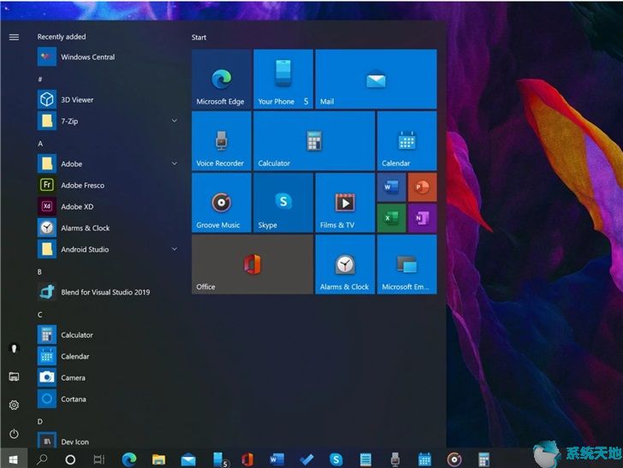Open Dev Icon in the app list
The width and height of the screenshot is (623, 468).
tap(107, 441)
